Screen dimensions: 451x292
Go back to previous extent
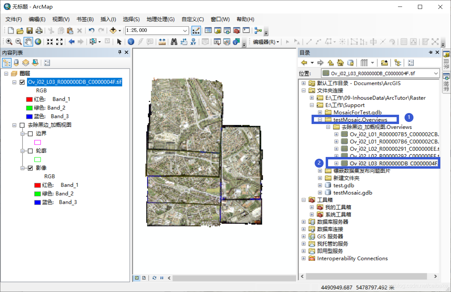72,42
